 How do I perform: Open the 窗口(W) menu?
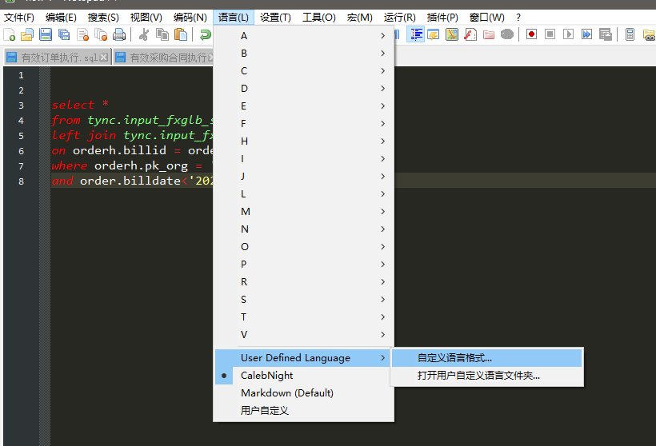pos(487,18)
